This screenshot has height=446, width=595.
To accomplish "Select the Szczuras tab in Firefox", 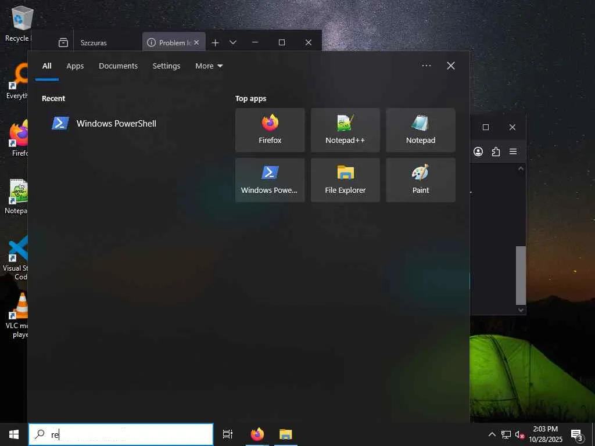I will point(107,42).
